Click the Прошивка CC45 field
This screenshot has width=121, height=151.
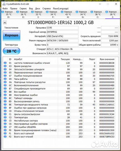pos(62,28)
